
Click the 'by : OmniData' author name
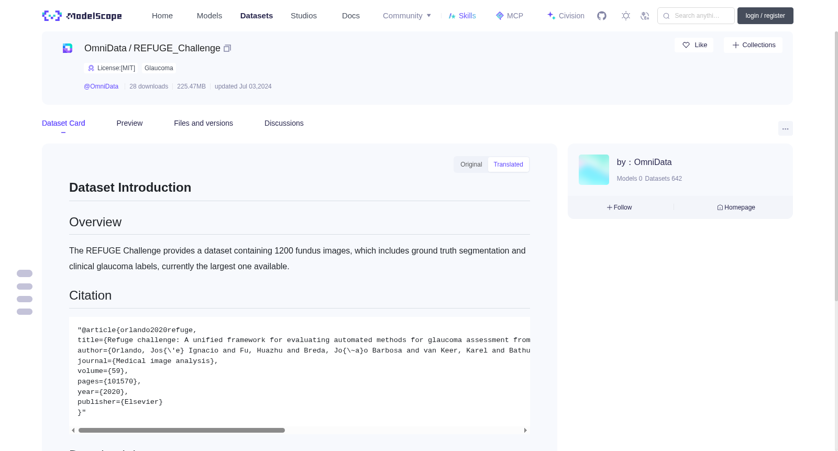coord(644,162)
